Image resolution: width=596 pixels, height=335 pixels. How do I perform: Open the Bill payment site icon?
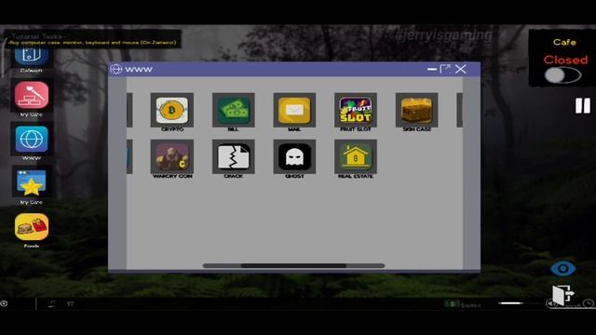[234, 110]
